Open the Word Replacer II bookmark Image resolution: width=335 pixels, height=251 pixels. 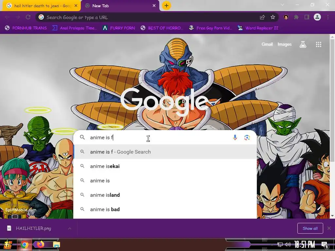[x=258, y=28]
